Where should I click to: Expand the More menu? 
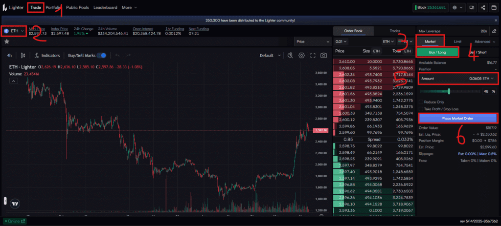pyautogui.click(x=129, y=7)
